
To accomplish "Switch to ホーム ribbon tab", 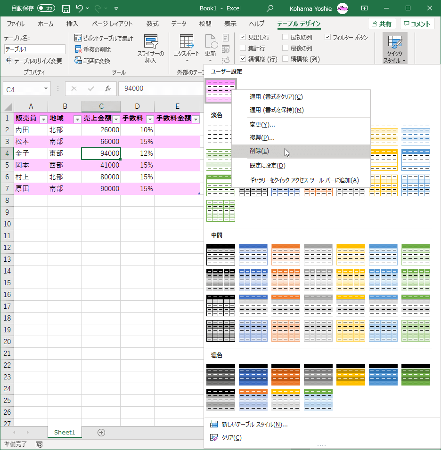I will [x=45, y=24].
